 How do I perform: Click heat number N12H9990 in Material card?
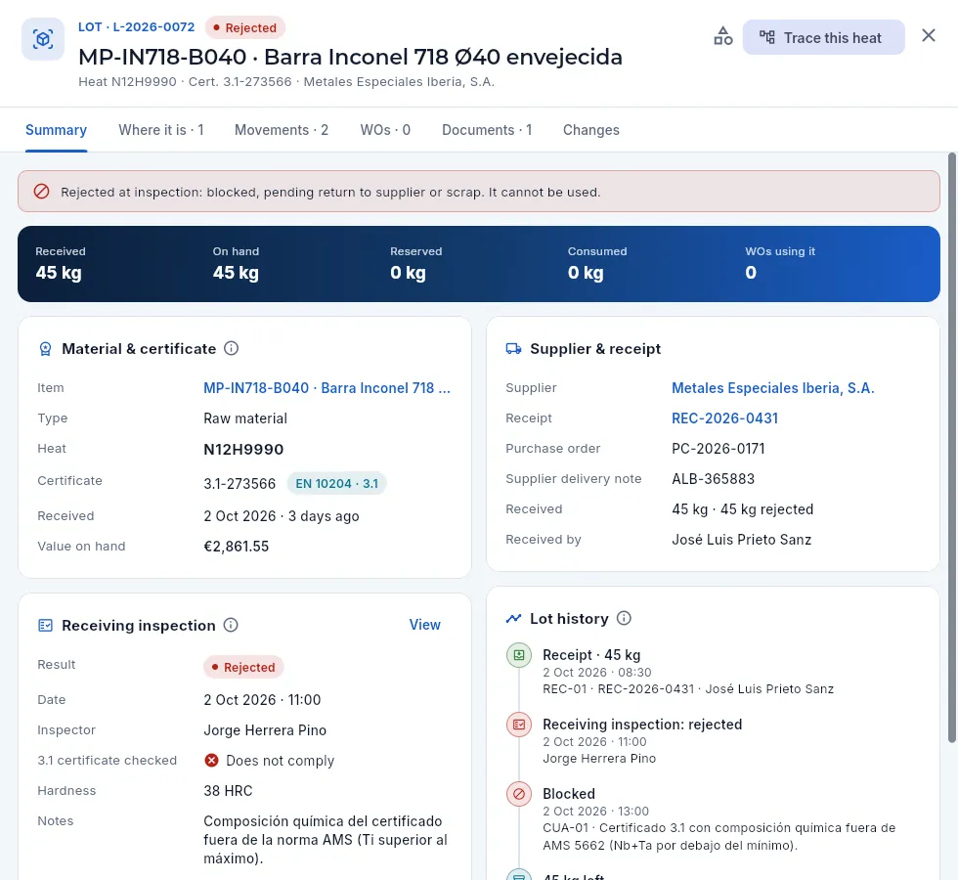pyautogui.click(x=243, y=450)
